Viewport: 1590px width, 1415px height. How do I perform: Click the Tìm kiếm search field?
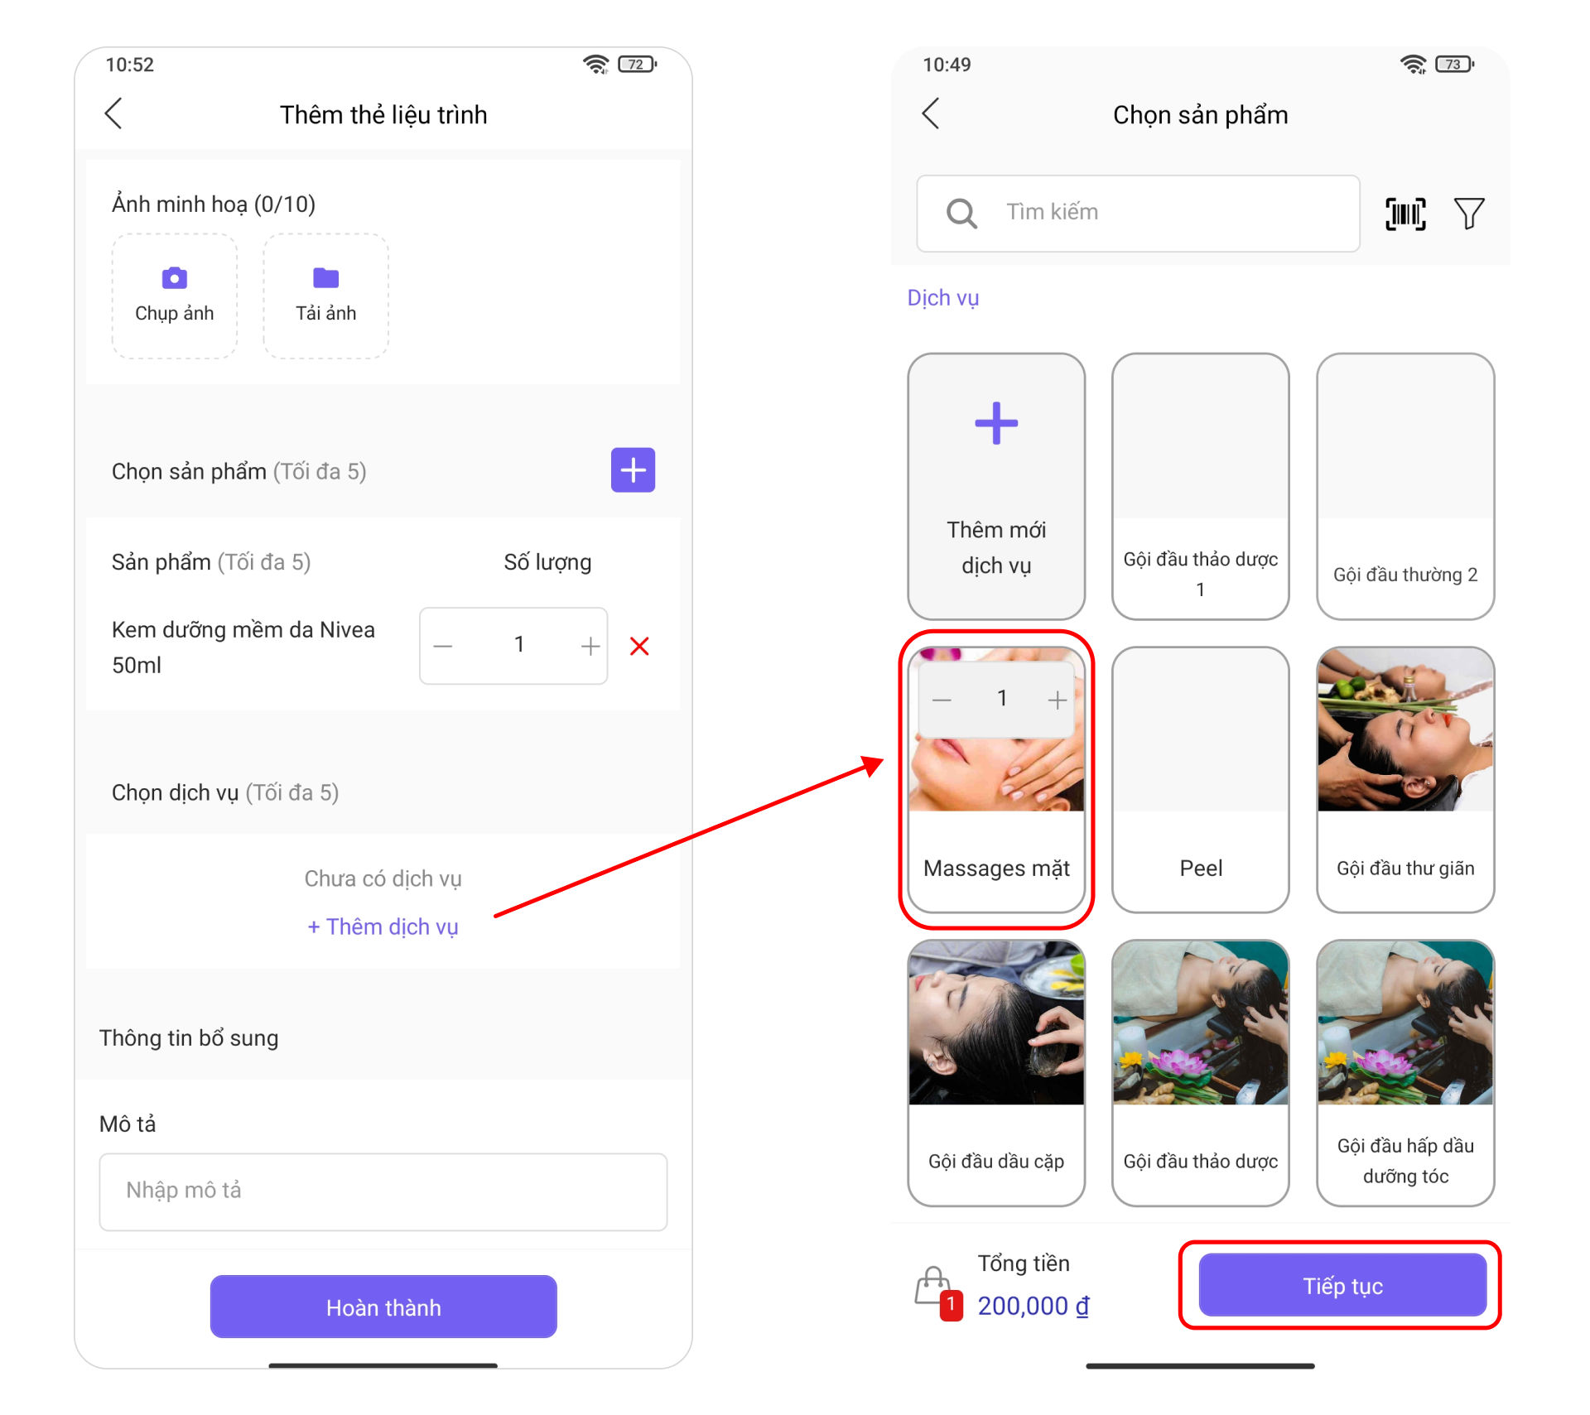(x=1138, y=213)
